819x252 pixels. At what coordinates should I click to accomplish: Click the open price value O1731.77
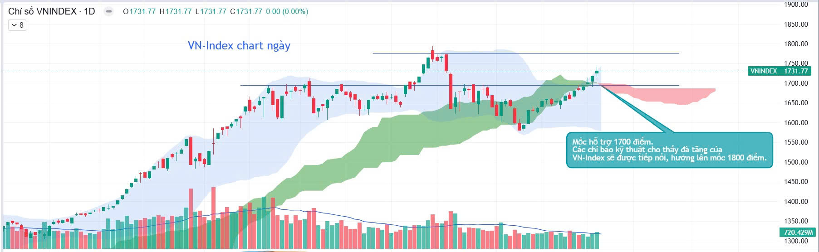(139, 11)
